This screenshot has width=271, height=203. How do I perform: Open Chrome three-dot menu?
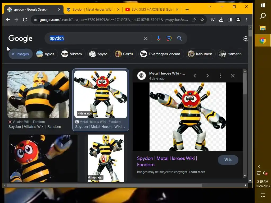[x=247, y=20]
